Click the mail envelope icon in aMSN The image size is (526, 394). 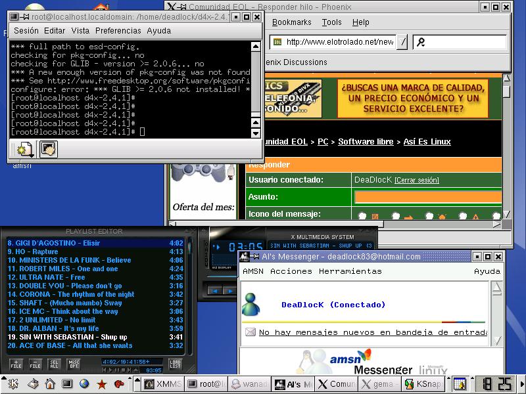coord(250,332)
